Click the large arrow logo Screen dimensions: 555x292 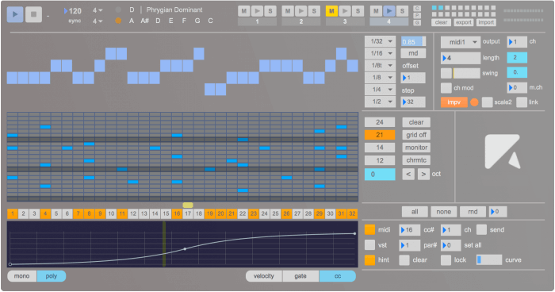(503, 152)
